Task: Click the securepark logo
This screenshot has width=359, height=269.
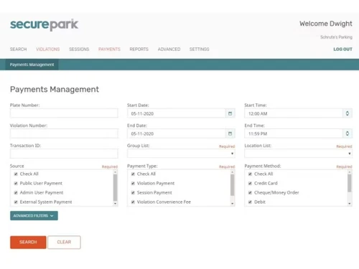Action: coord(44,24)
